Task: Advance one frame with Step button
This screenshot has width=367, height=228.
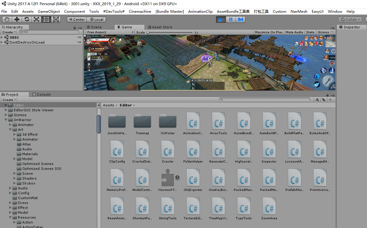Action: coord(240,20)
